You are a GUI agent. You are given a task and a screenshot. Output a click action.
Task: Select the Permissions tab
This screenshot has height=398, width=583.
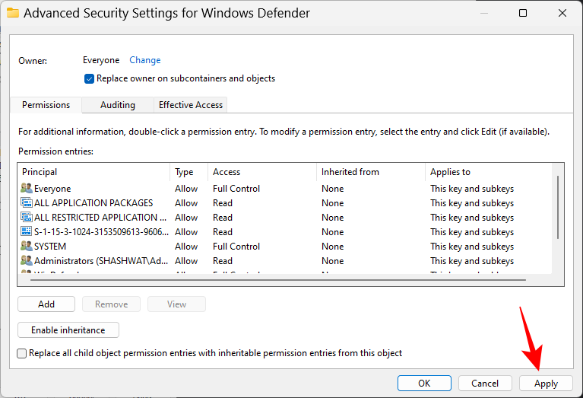click(46, 105)
